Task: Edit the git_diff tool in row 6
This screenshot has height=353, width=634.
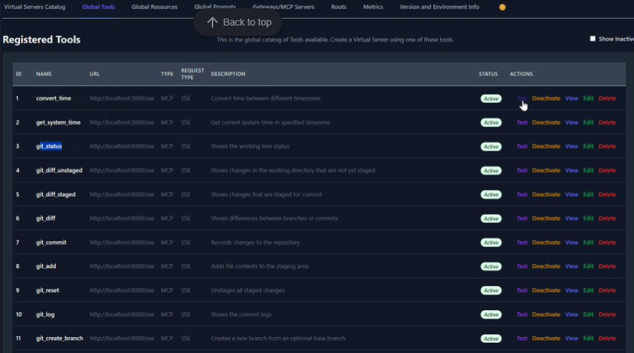Action: click(588, 218)
